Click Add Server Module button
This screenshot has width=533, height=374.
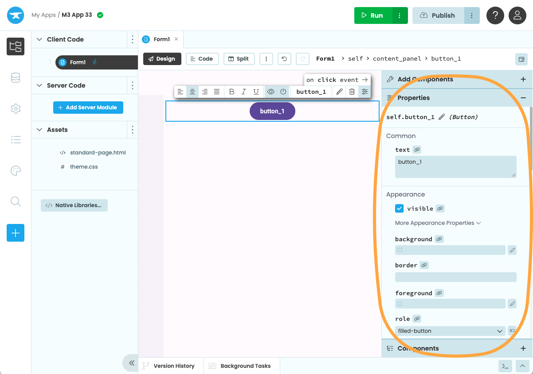pos(88,108)
